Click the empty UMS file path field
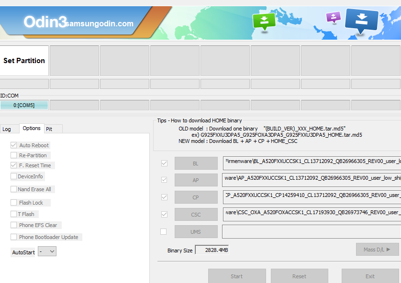This screenshot has height=283, width=401. [x=312, y=232]
